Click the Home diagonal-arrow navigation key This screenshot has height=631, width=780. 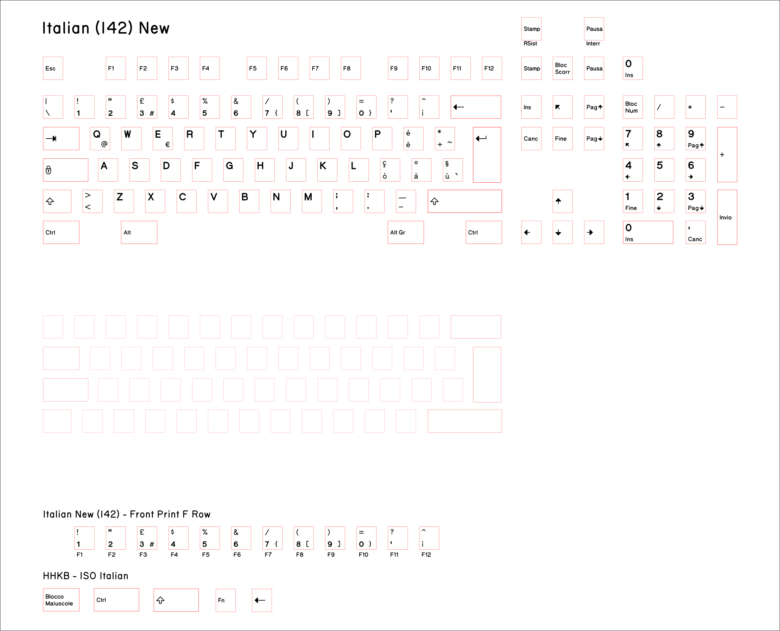[562, 107]
